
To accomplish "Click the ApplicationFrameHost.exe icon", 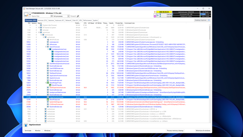I will click(48, 75).
